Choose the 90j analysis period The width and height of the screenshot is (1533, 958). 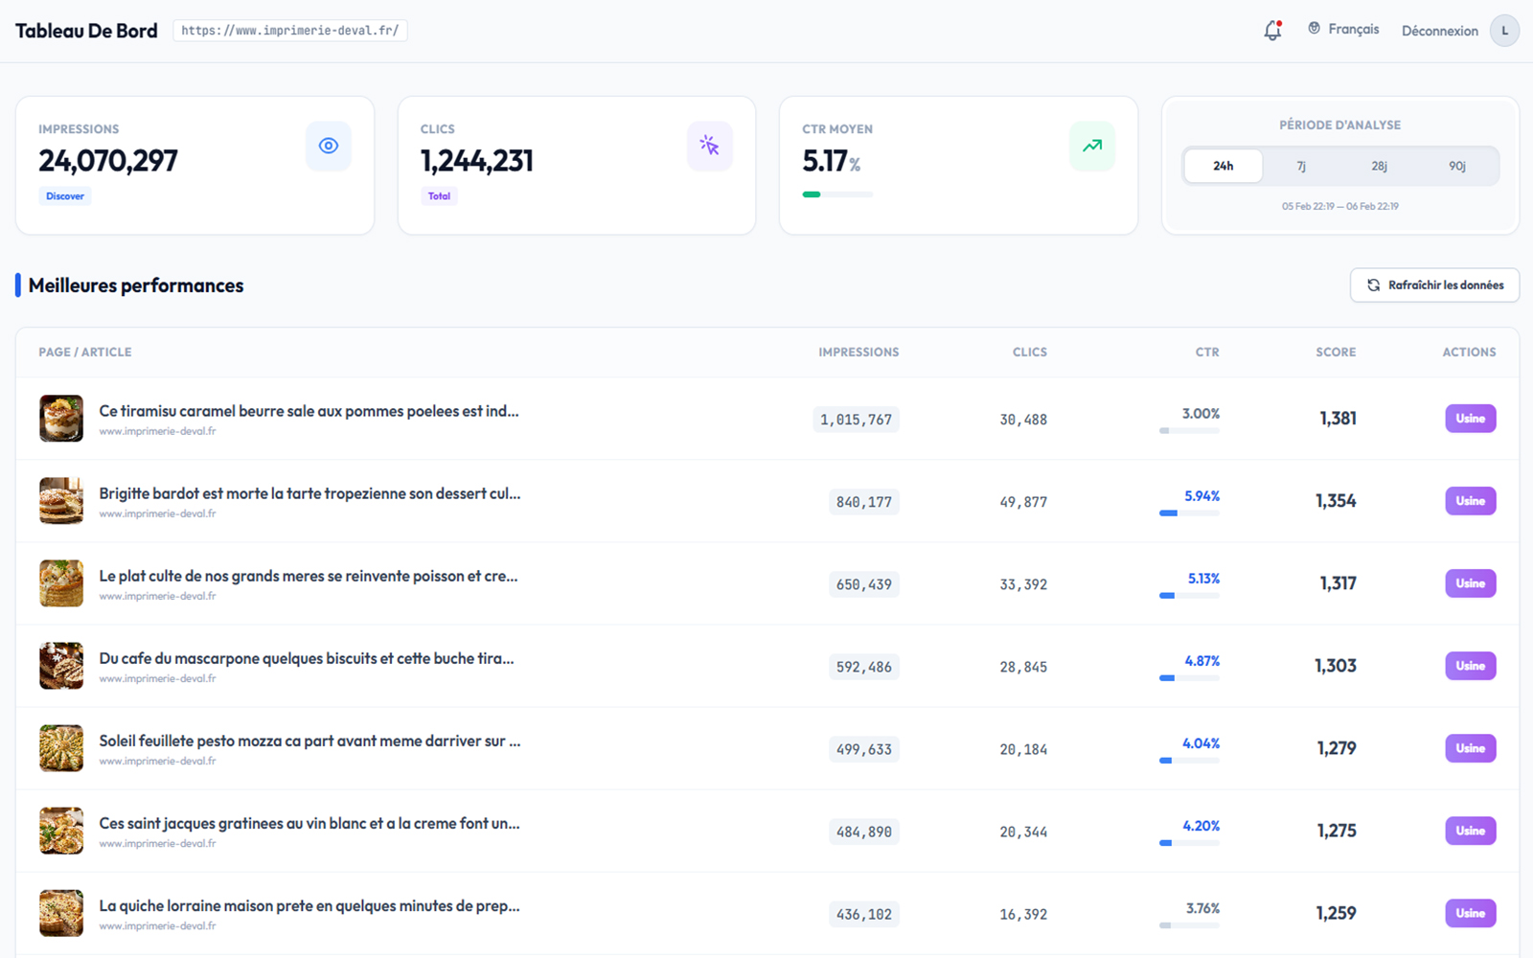1456,166
